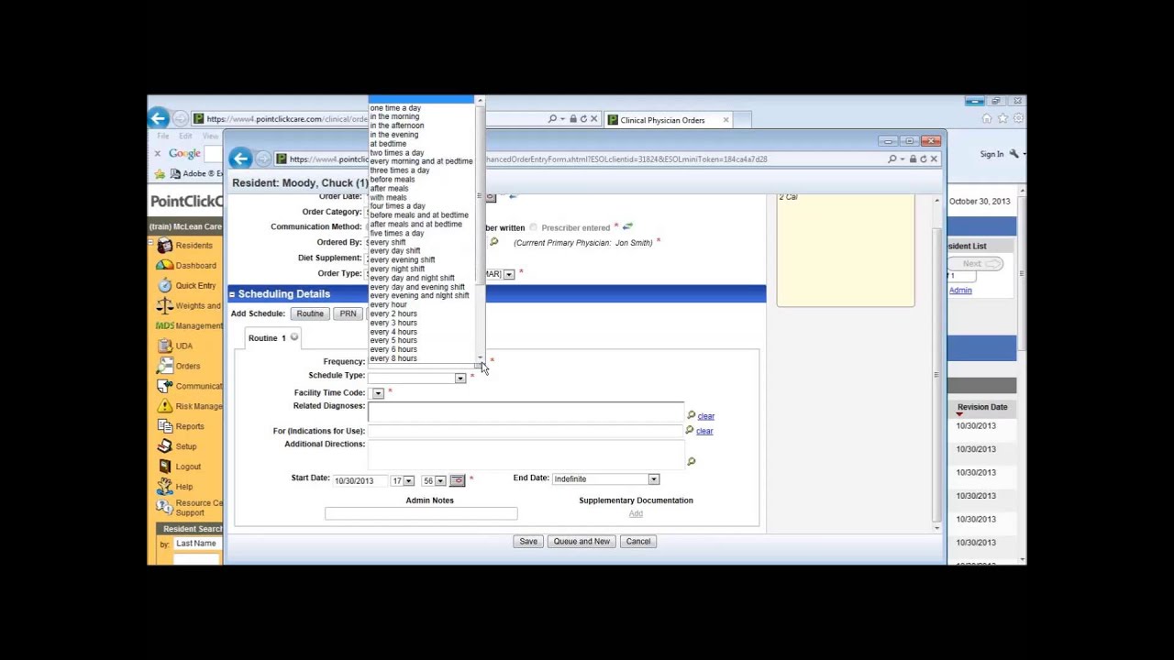
Task: Click the frequency list scrollbar down arrow
Action: click(480, 357)
